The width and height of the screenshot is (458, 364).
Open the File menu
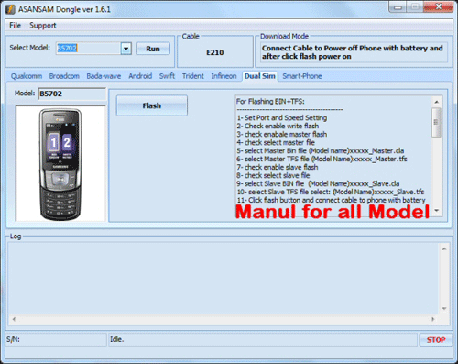15,26
